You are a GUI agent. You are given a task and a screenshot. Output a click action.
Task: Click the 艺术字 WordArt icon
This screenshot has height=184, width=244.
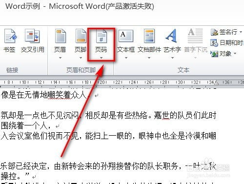[x=172, y=36]
